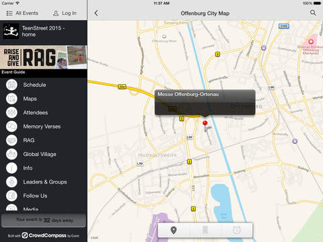Viewport: 323px width, 242px height.
Task: Click the red map pin marker
Action: (205, 123)
